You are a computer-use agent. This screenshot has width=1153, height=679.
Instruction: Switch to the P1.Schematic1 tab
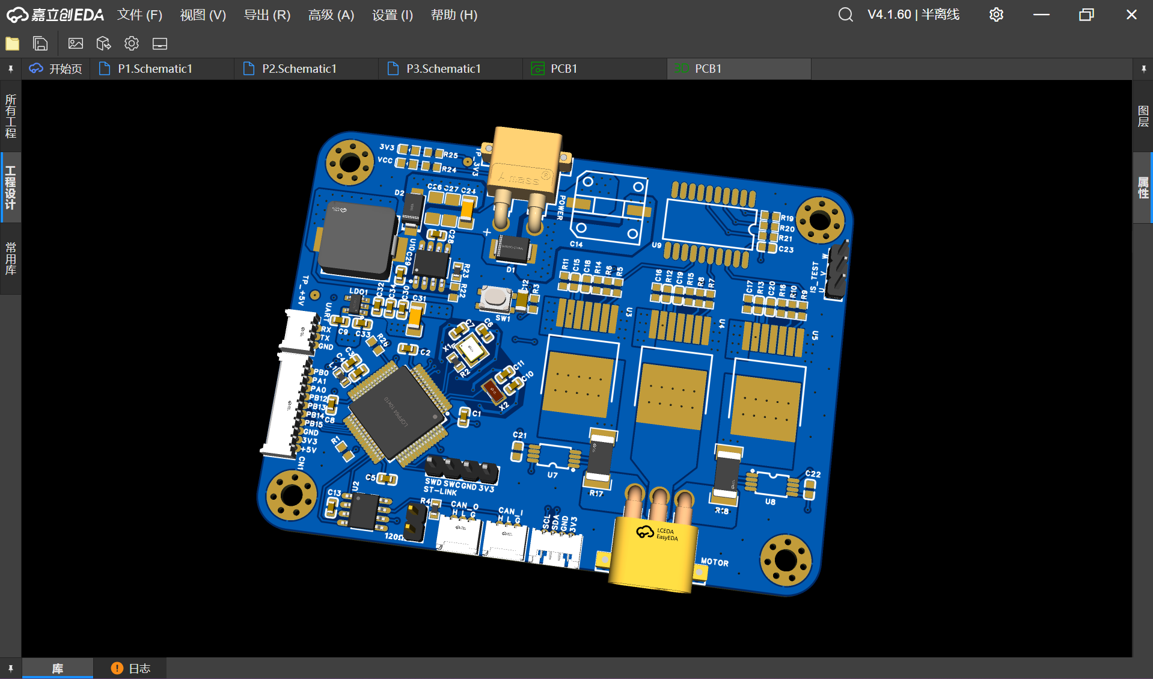click(x=162, y=69)
